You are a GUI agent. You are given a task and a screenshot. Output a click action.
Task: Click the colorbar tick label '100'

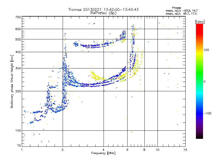tap(206, 50)
